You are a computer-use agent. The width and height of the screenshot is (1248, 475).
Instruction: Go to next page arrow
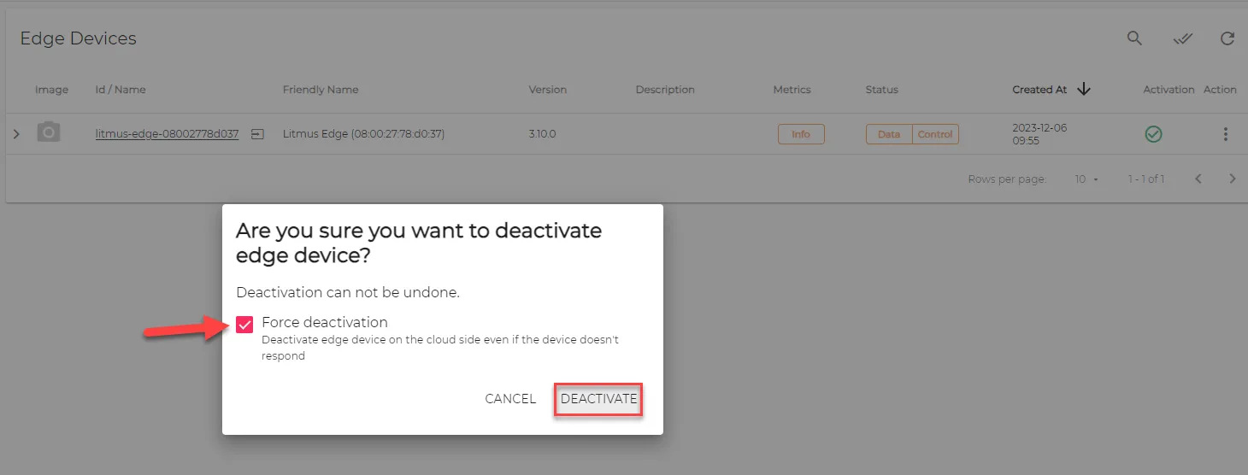1233,179
